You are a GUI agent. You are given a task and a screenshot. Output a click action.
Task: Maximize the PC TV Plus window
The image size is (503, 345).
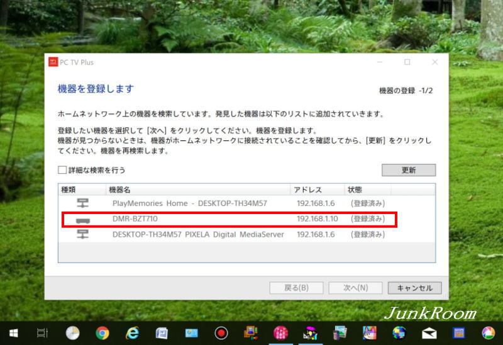[407, 62]
